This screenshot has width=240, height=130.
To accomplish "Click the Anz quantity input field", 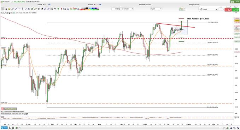I will pos(222,10).
